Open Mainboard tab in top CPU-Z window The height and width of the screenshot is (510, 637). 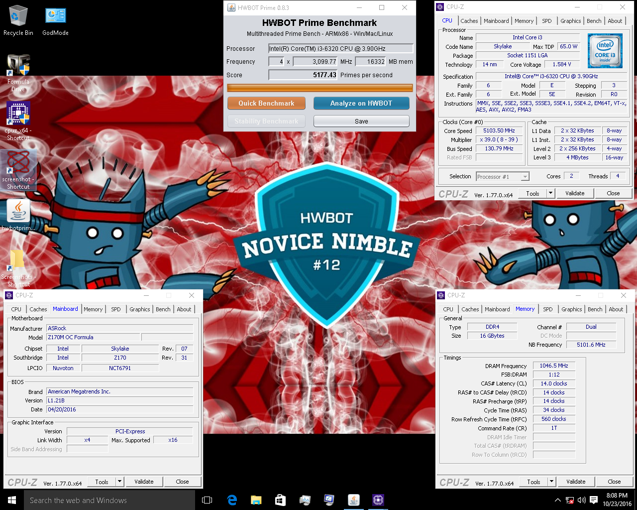[x=496, y=21]
